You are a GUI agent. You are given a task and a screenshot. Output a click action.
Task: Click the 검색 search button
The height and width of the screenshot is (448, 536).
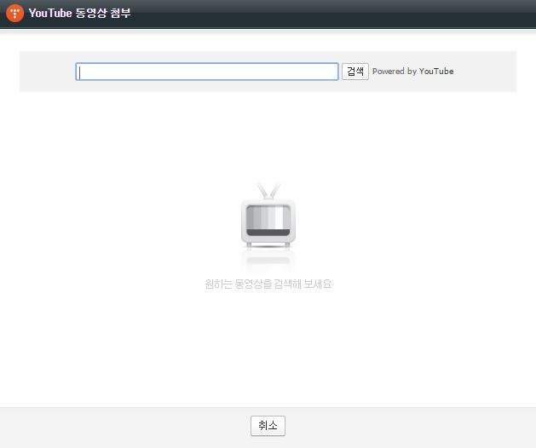click(355, 72)
